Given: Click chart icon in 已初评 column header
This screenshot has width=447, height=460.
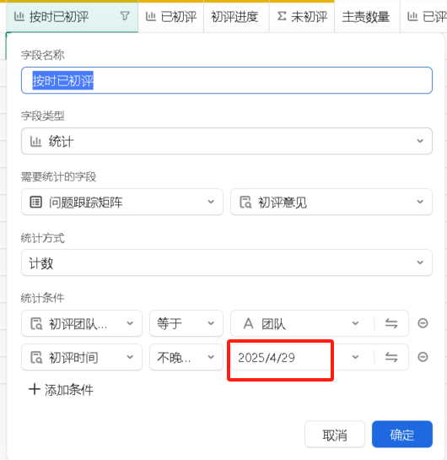Looking at the screenshot, I should [x=151, y=16].
